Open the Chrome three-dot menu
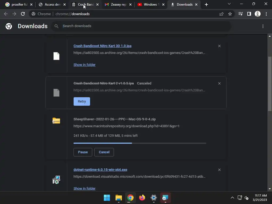Image resolution: width=272 pixels, height=204 pixels. tap(266, 14)
